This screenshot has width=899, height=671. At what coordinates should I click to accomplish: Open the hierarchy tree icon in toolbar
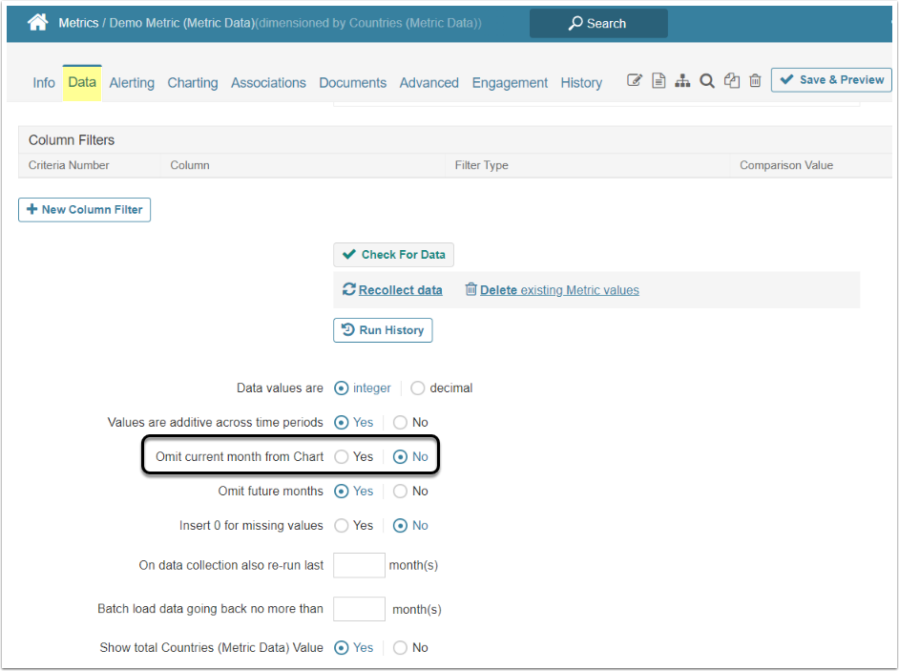click(682, 81)
